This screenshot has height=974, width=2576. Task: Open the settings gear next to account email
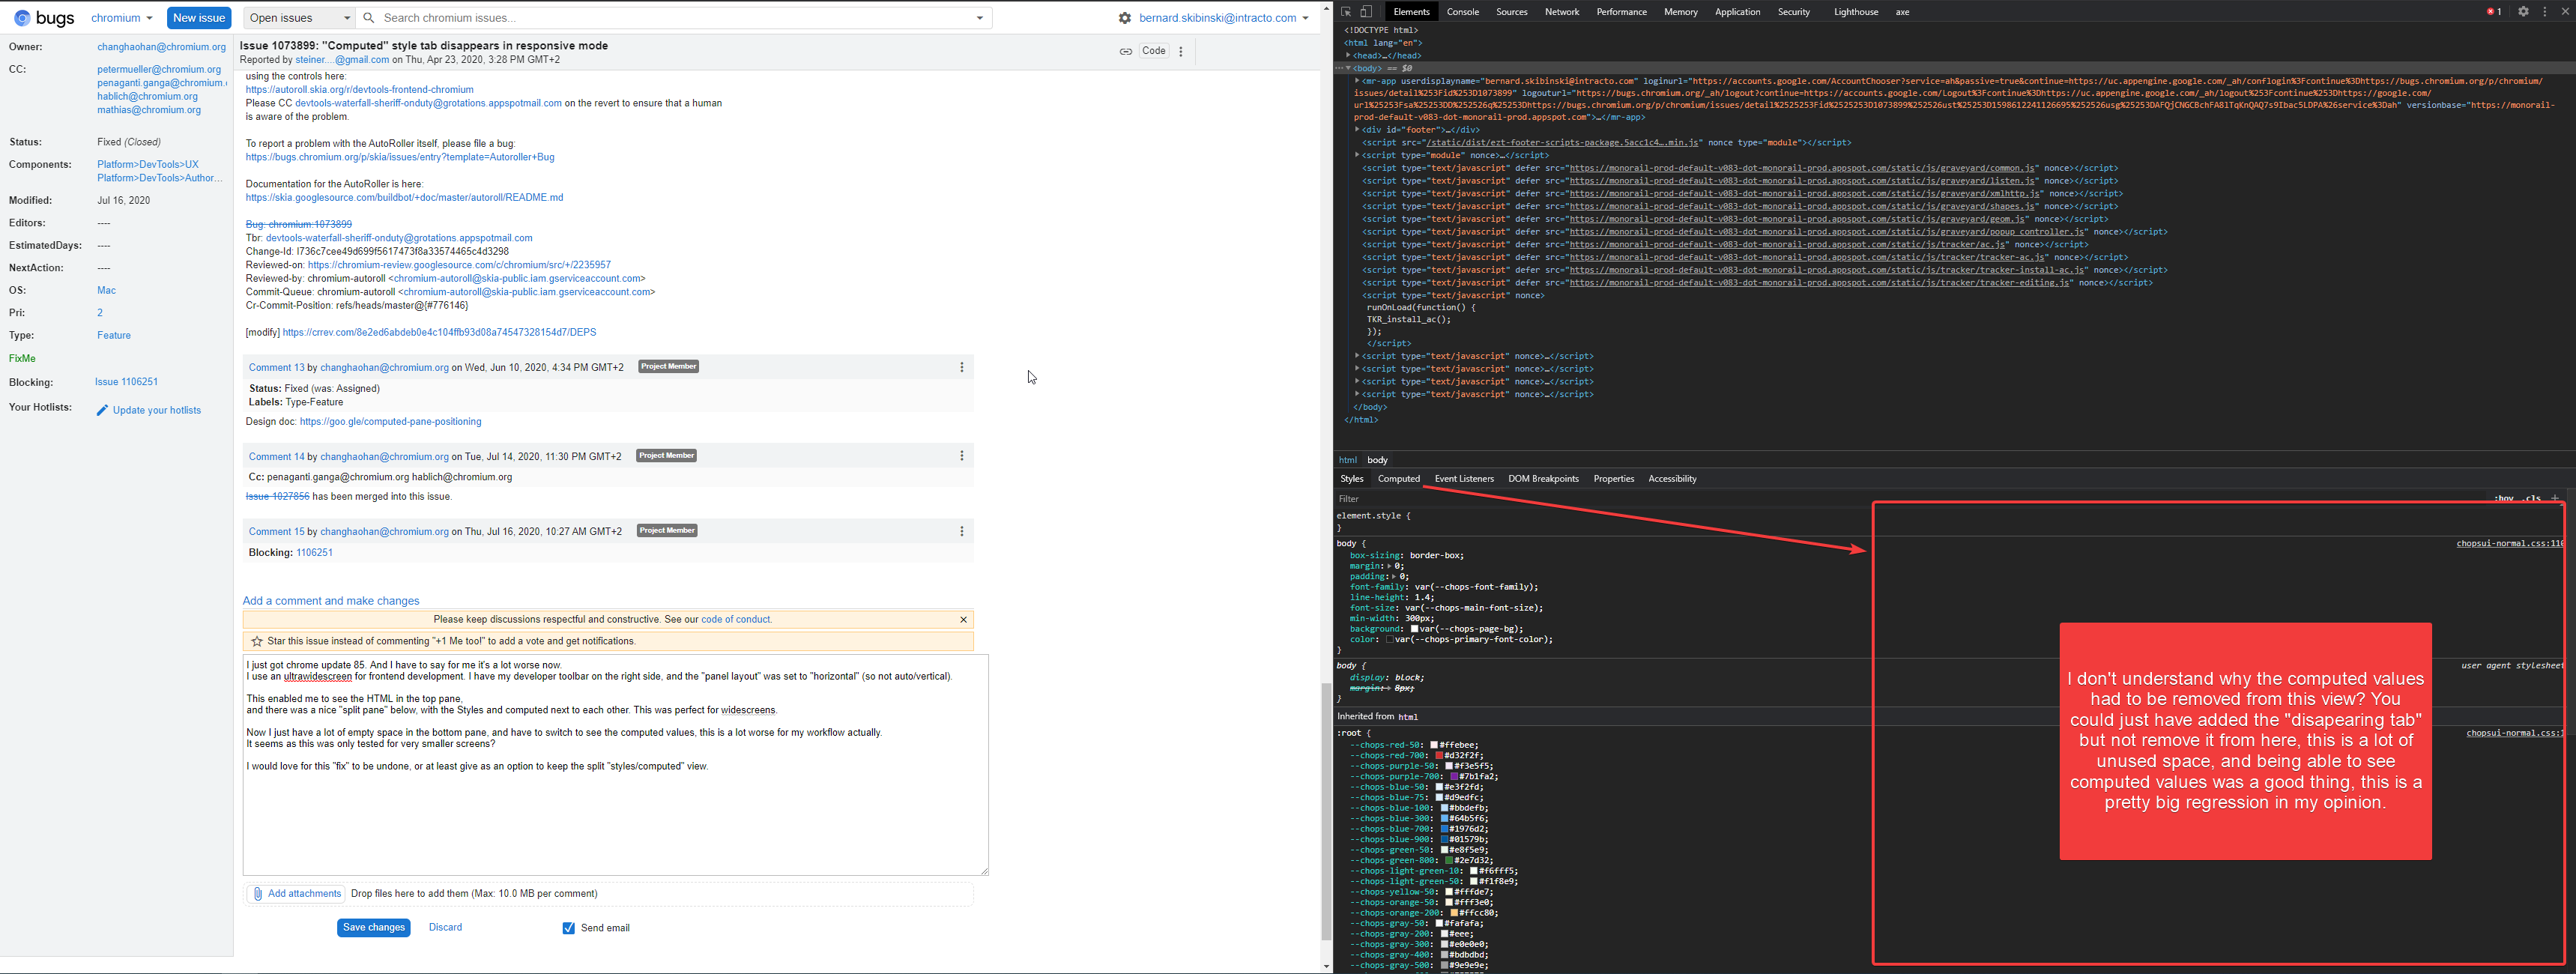(1125, 18)
